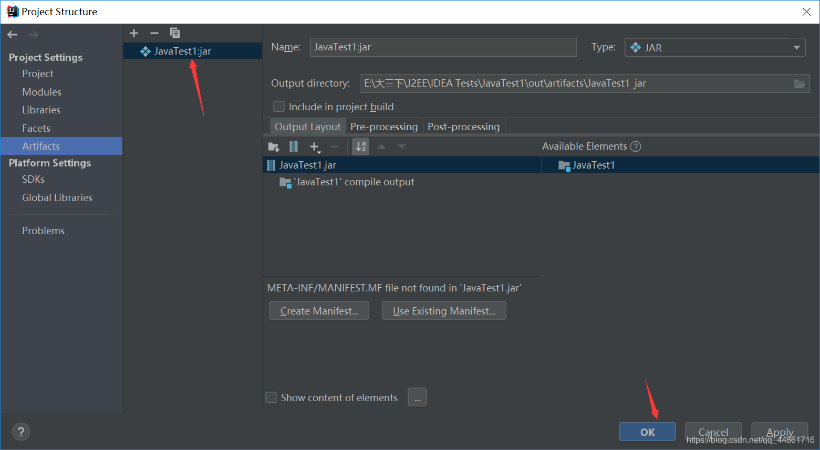Enable Include in project build
The width and height of the screenshot is (820, 450).
coord(279,107)
